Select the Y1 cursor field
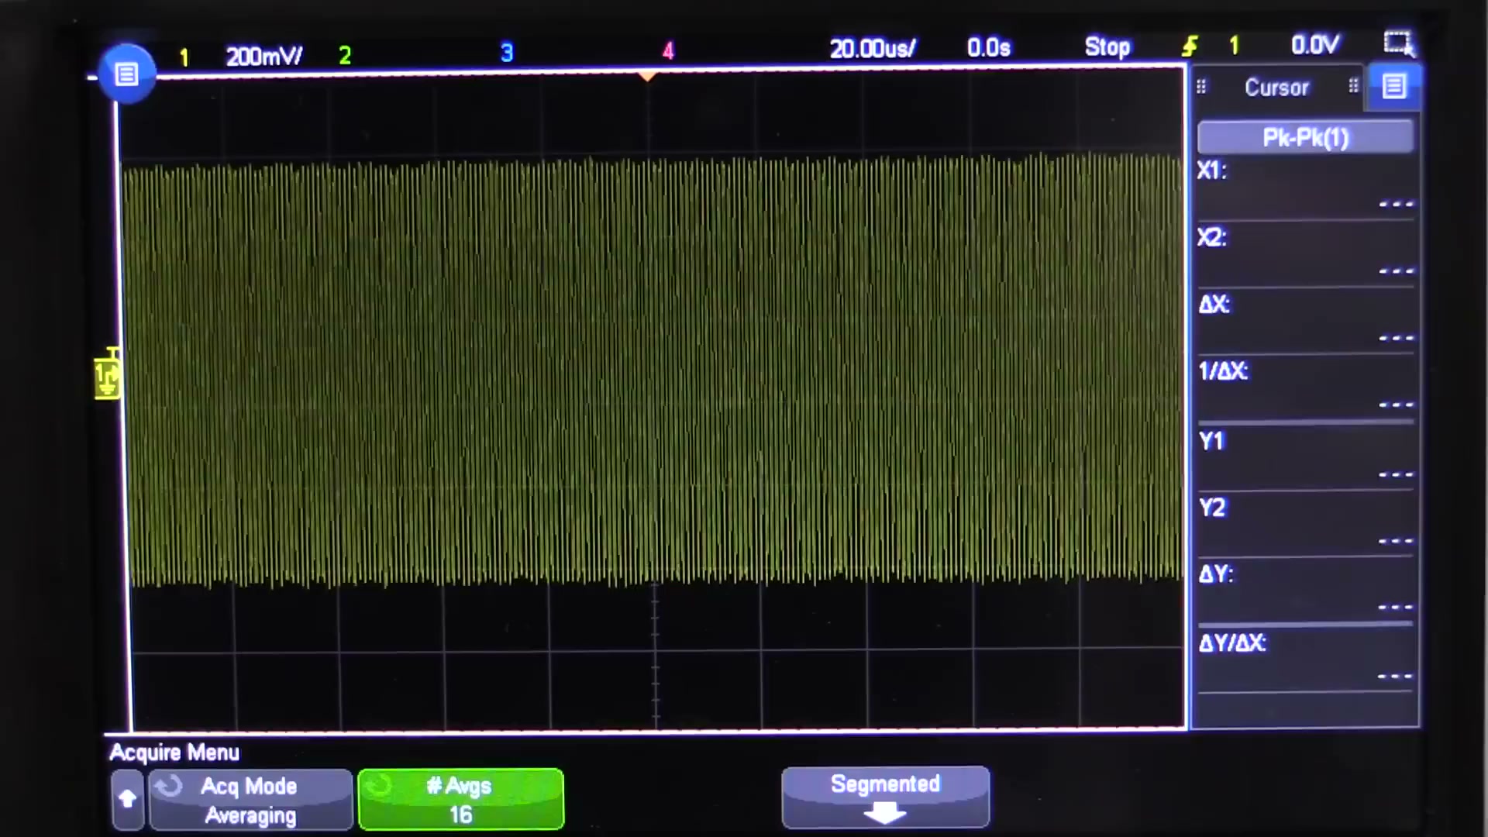 tap(1305, 457)
